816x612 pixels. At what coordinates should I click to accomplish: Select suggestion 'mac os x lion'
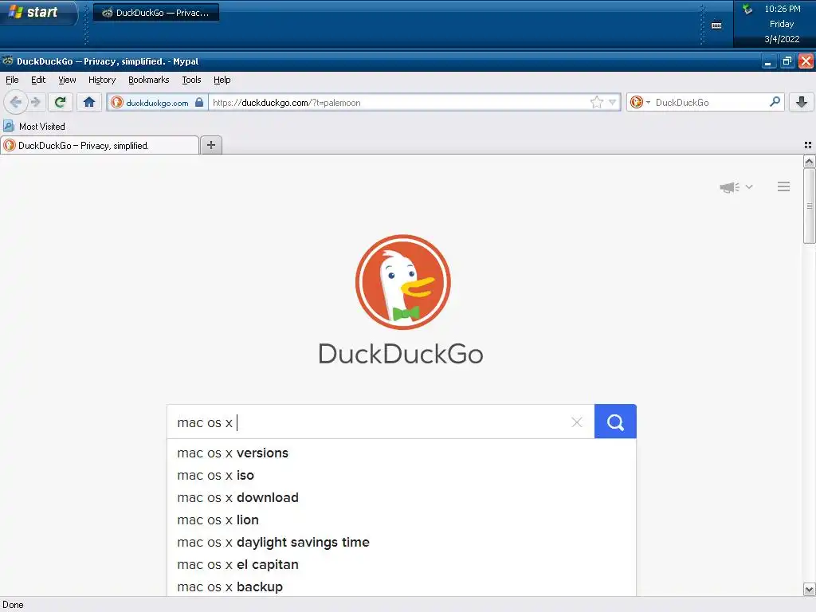coord(402,520)
